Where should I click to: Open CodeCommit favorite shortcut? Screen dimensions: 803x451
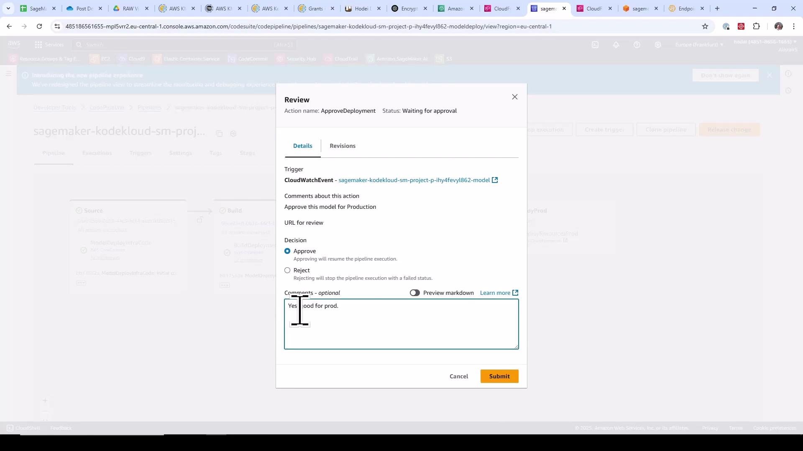tap(248, 59)
